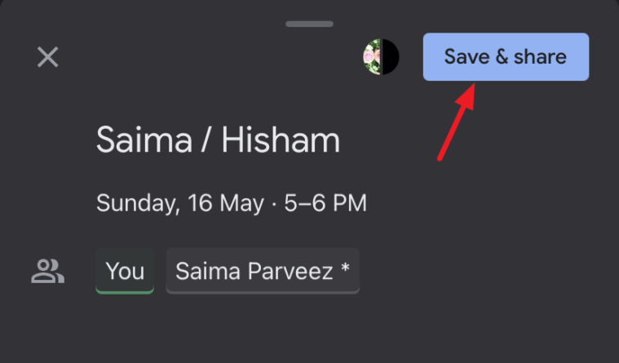Open the Sunday, 16 May date text
The image size is (619, 363).
click(x=180, y=203)
